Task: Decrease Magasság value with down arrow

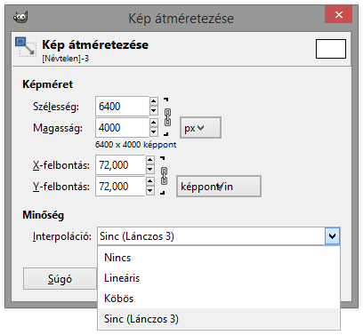Action: 153,132
